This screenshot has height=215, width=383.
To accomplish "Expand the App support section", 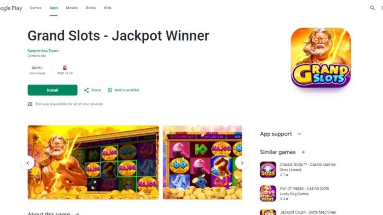I will 299,134.
